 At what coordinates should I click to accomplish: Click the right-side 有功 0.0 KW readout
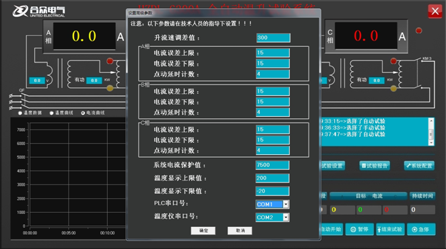tap(377, 81)
